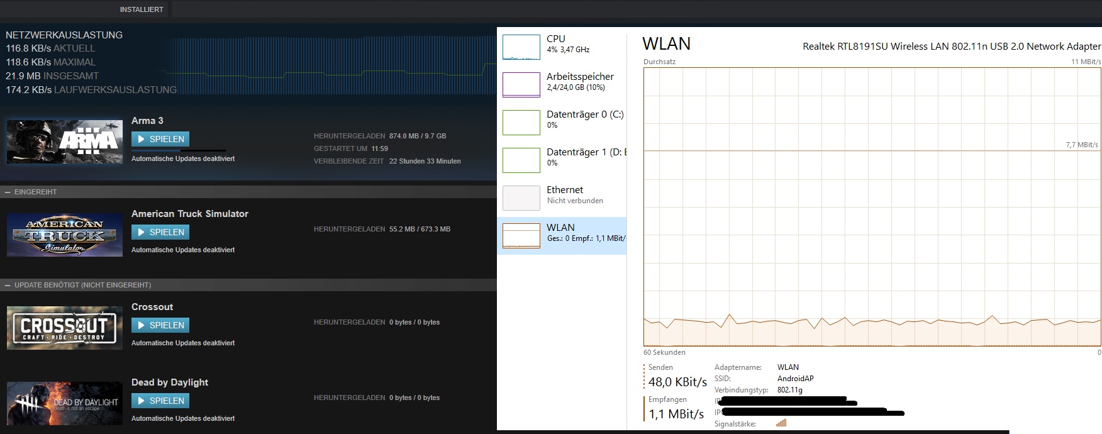
Task: Open the INSTALLIERT tab in Steam
Action: (x=142, y=9)
